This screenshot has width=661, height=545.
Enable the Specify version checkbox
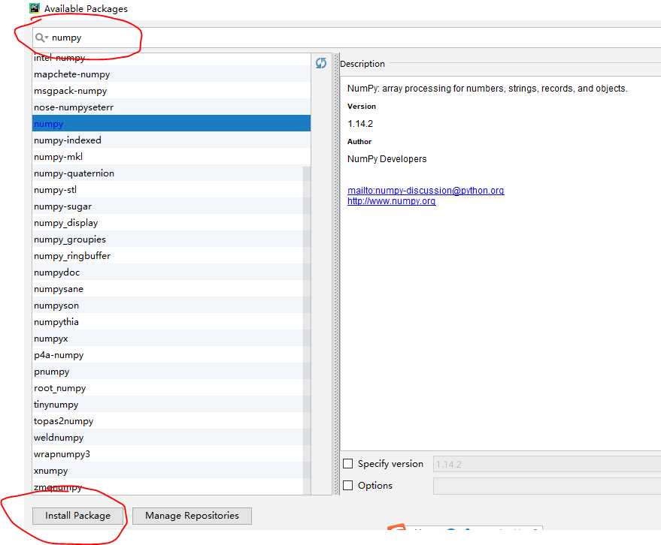point(347,464)
